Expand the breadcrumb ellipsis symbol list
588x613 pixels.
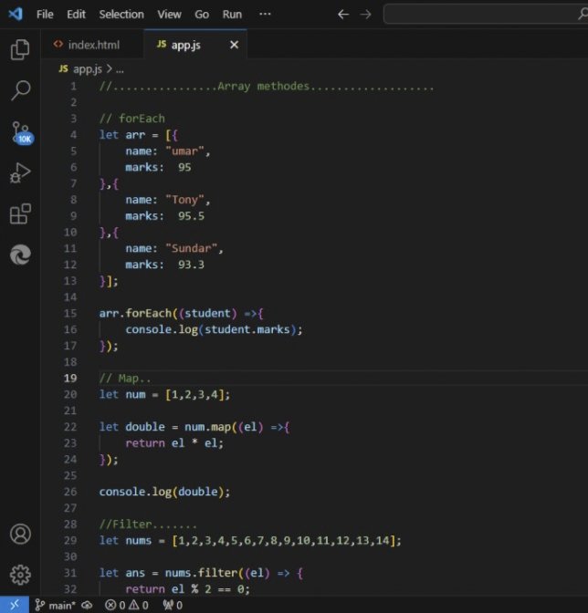(120, 70)
